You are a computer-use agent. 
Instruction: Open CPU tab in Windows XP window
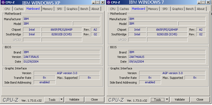click(7, 9)
